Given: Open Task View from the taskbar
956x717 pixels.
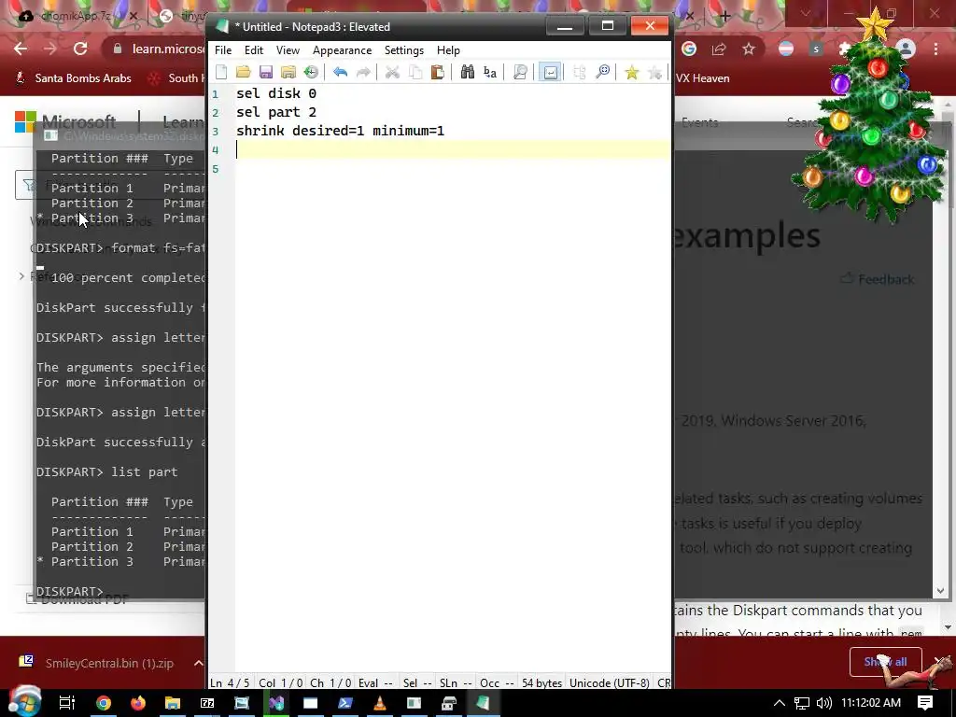Looking at the screenshot, I should point(66,703).
